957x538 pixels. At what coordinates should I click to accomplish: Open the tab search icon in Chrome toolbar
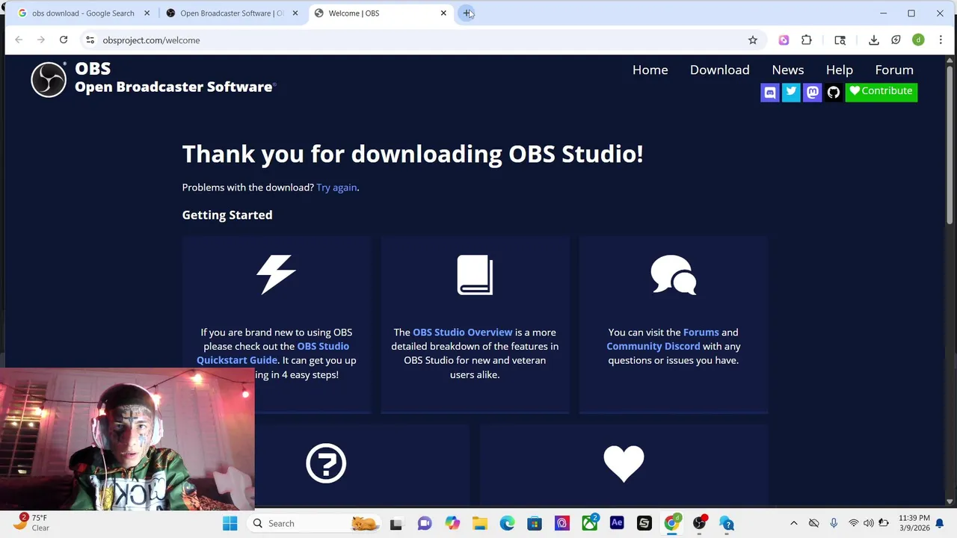(840, 40)
